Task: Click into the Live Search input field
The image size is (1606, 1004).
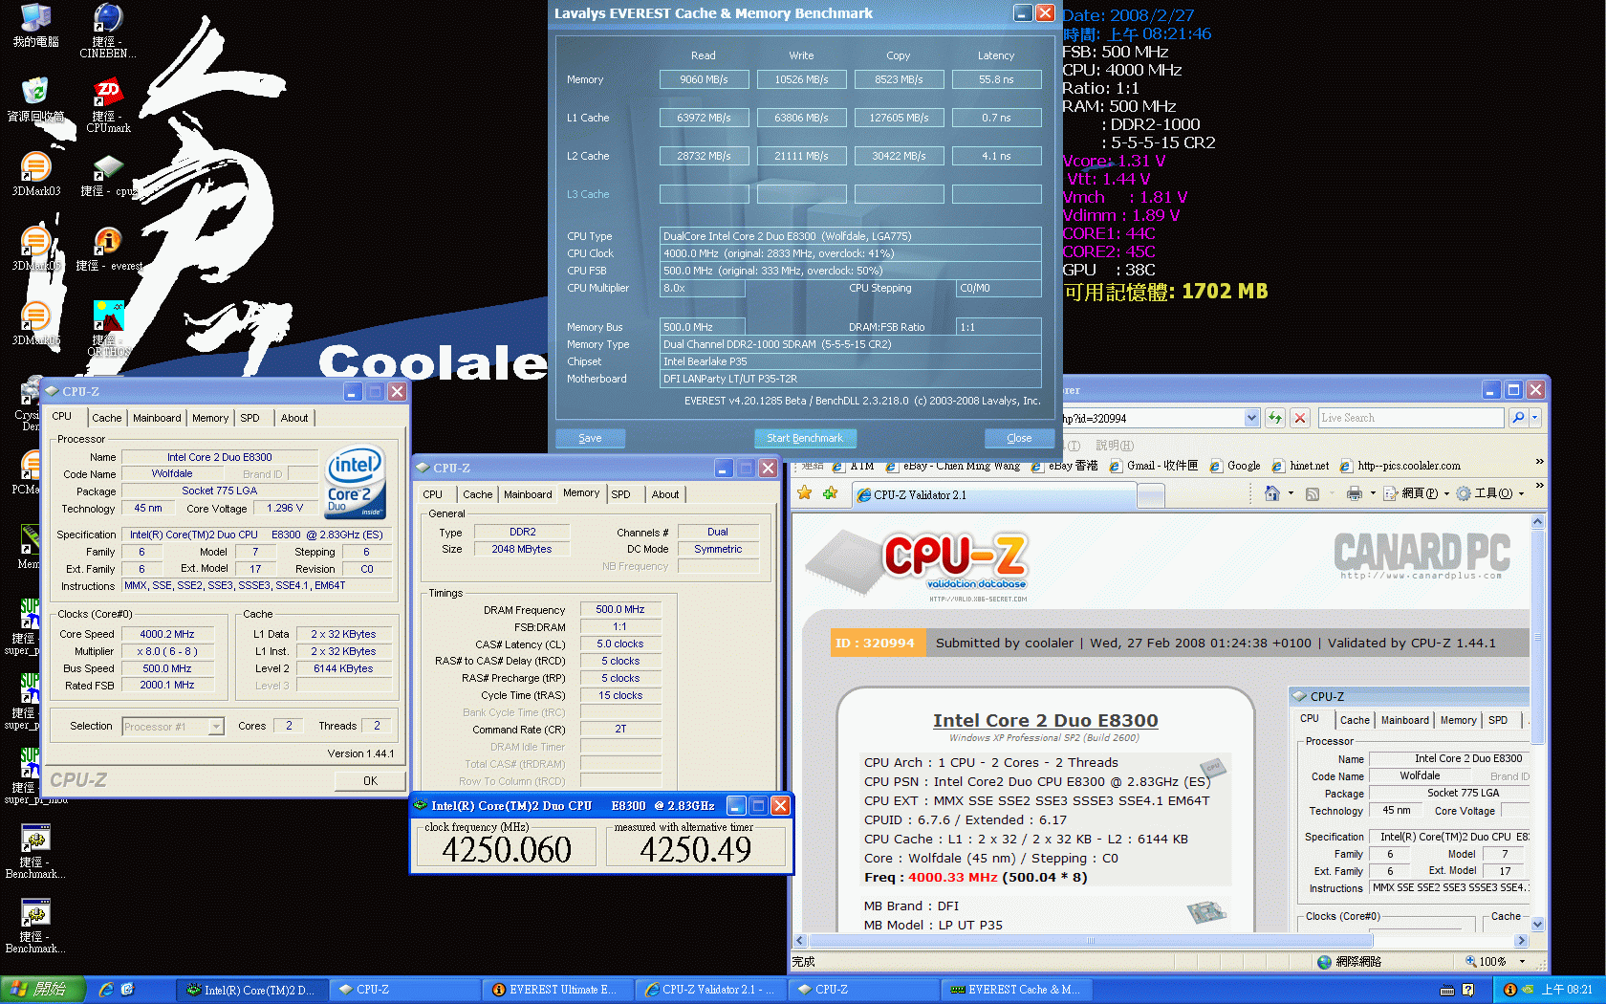Action: (1410, 418)
